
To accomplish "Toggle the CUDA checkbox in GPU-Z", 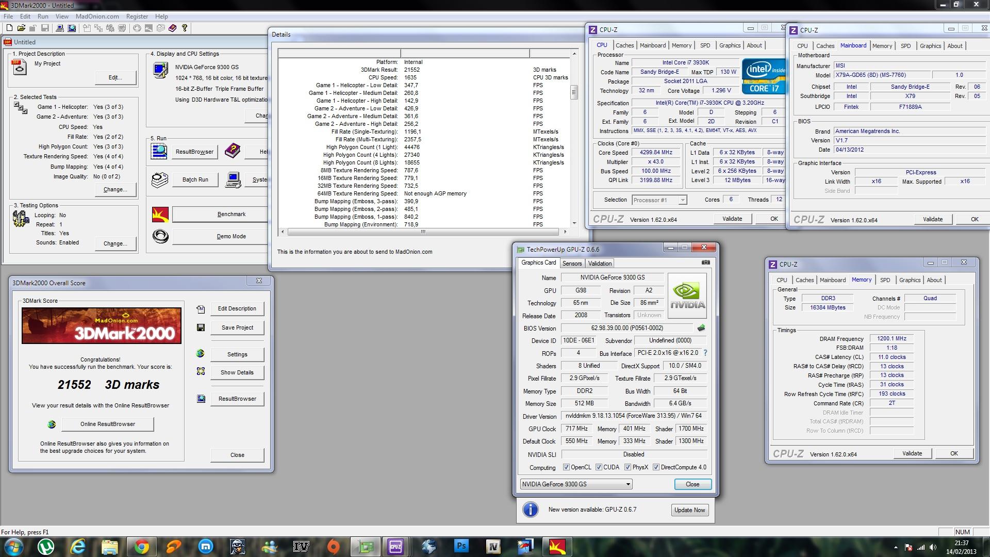I will (599, 467).
